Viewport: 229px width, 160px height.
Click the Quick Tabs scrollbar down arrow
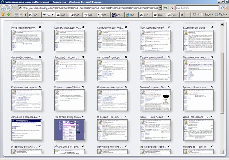click(x=222, y=152)
